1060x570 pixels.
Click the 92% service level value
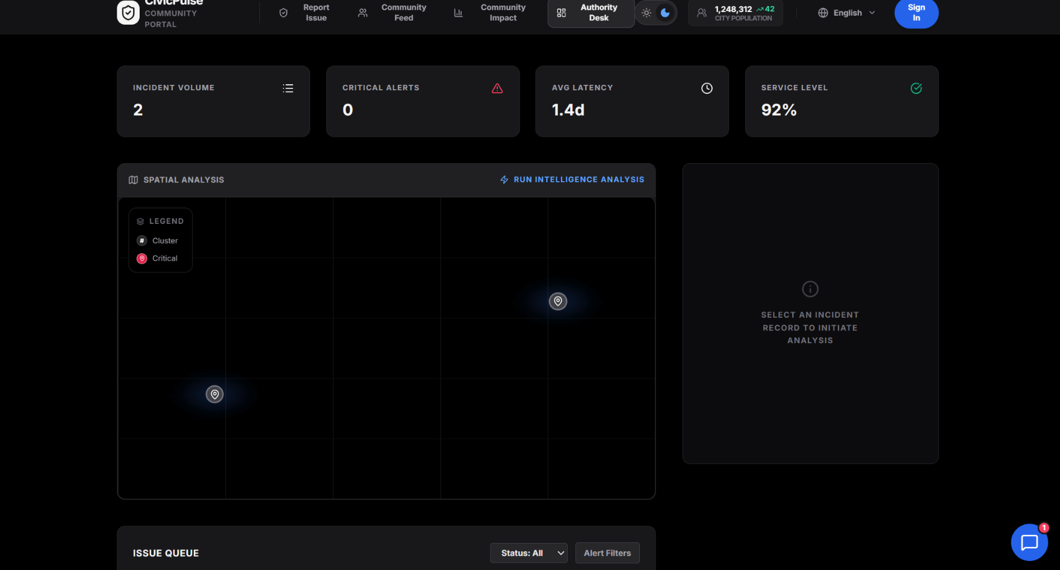(779, 110)
